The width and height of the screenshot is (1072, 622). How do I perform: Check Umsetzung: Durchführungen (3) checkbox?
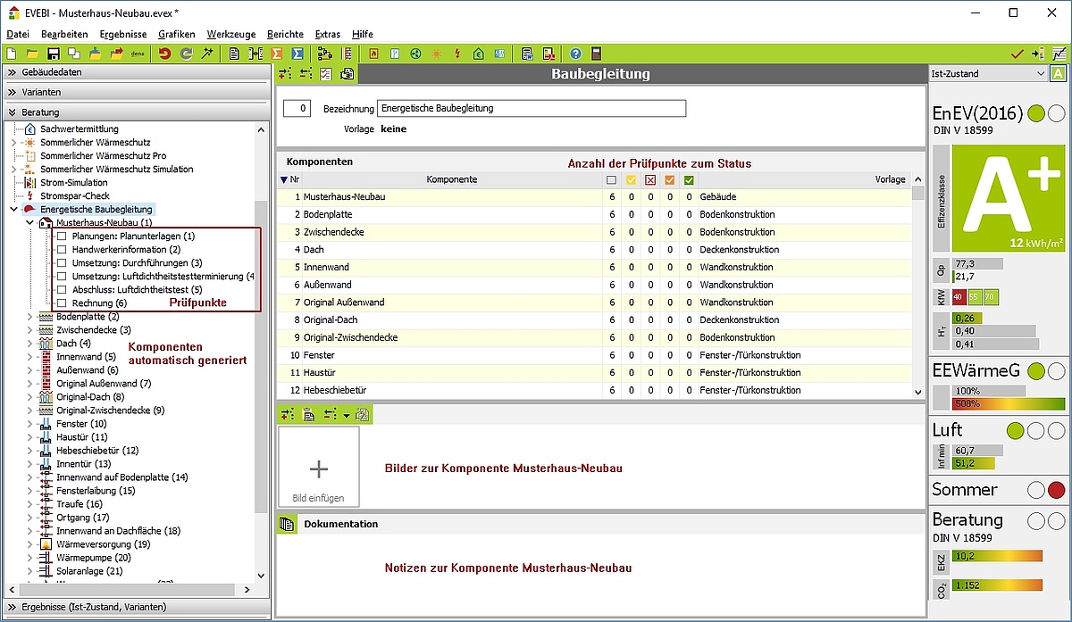pos(62,262)
